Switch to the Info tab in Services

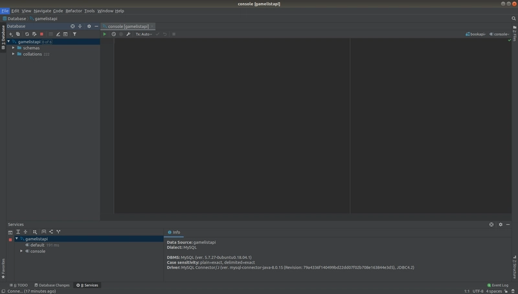(x=174, y=232)
